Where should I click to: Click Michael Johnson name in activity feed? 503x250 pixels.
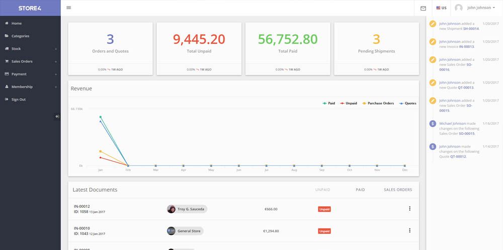tap(452, 124)
